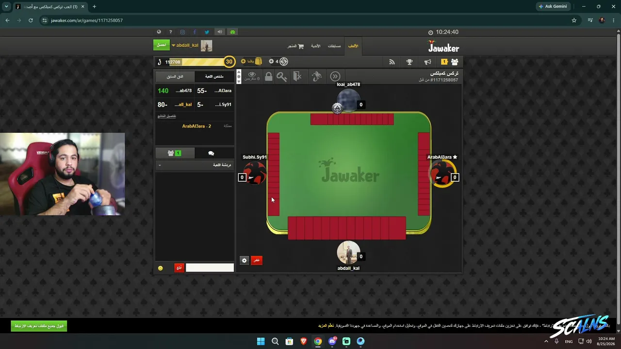Click the leave table door icon
The image size is (621, 349).
pos(297,76)
